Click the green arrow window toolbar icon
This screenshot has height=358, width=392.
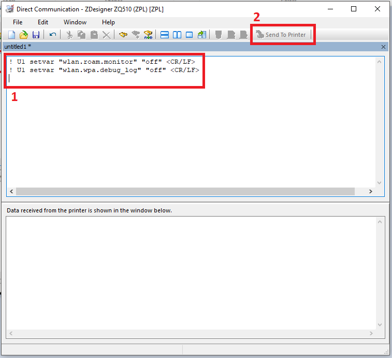click(202, 35)
